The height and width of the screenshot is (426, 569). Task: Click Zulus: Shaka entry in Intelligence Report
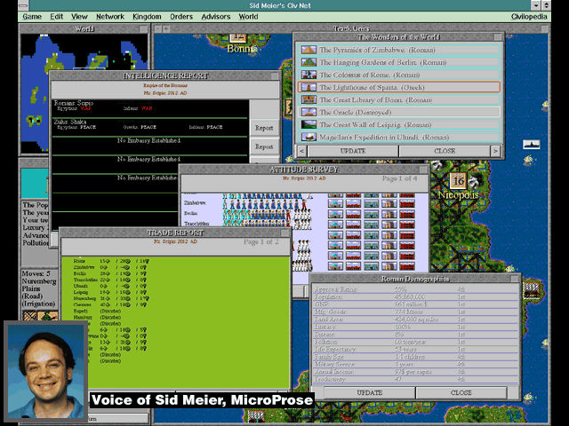pyautogui.click(x=70, y=122)
